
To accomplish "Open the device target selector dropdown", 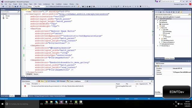I will (62, 7).
